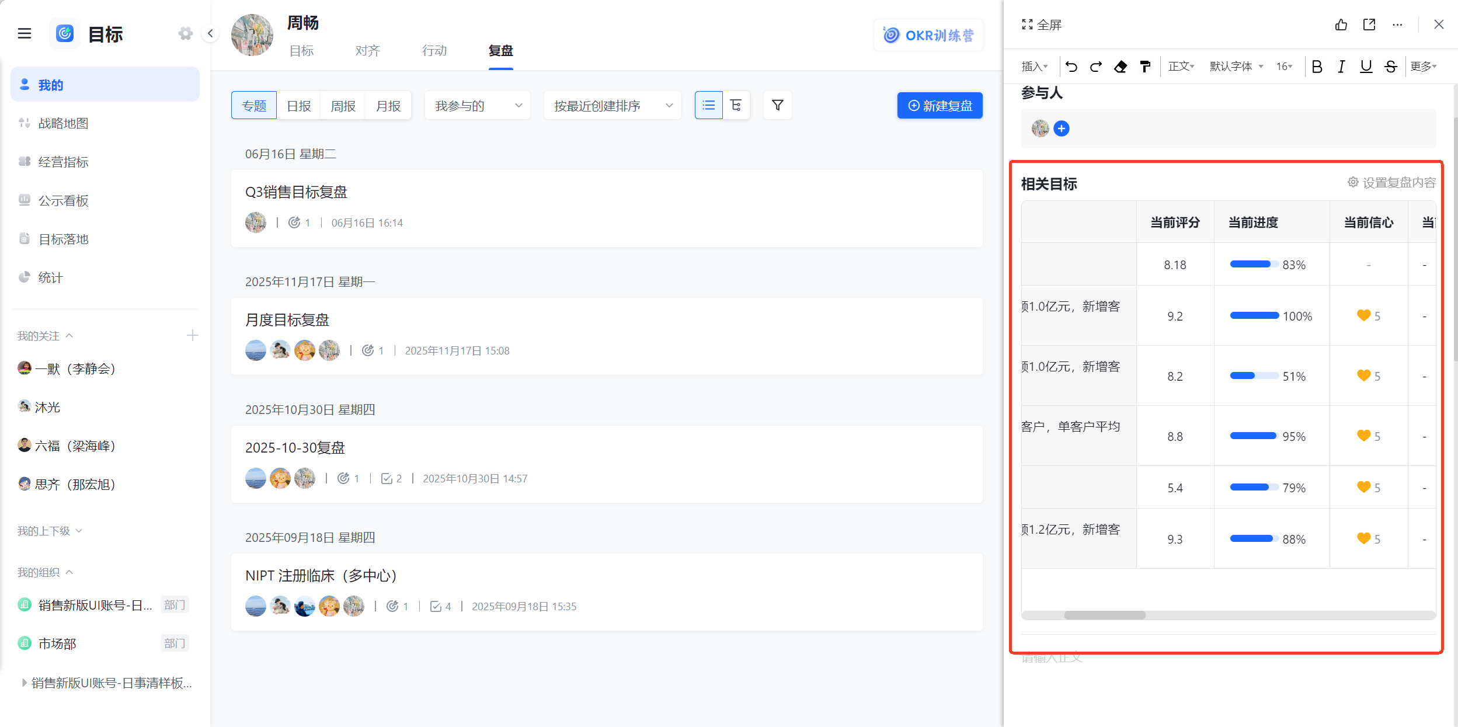Switch to list view icon

click(709, 105)
